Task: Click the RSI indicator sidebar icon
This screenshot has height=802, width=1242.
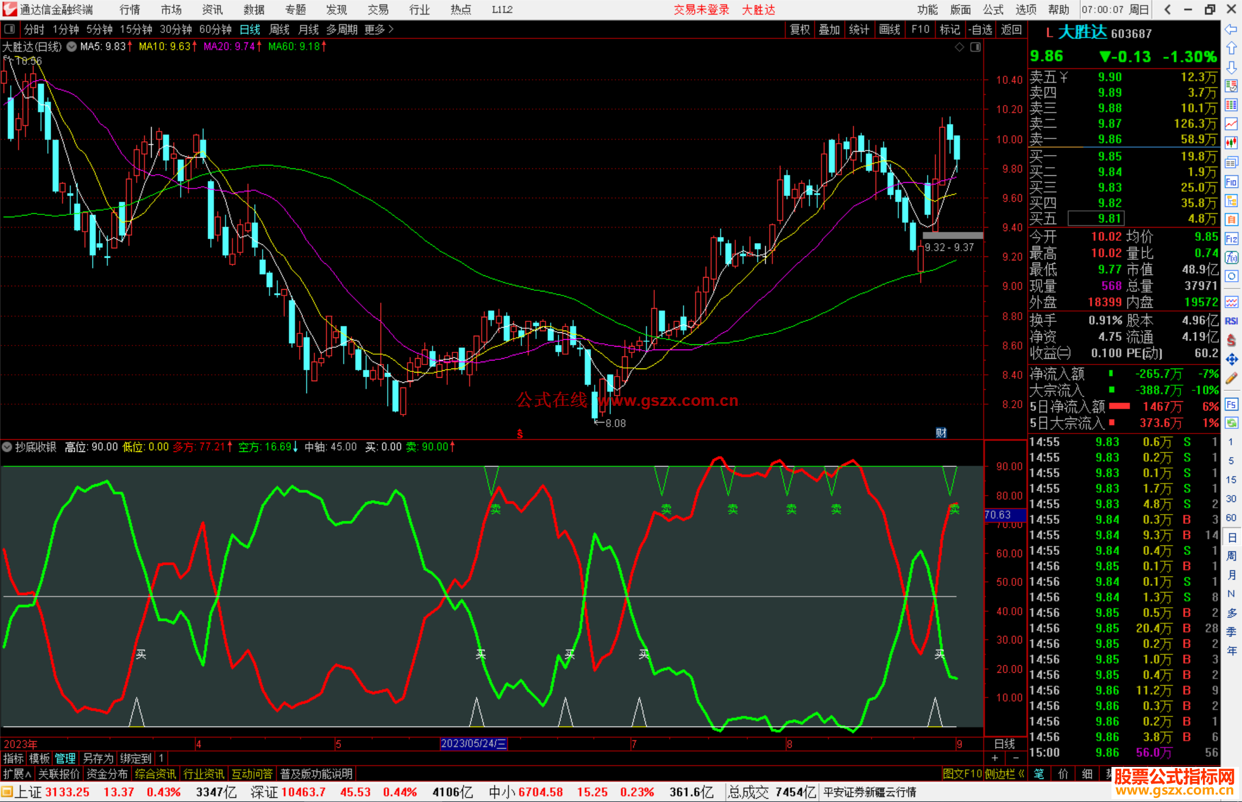Action: pyautogui.click(x=1231, y=321)
